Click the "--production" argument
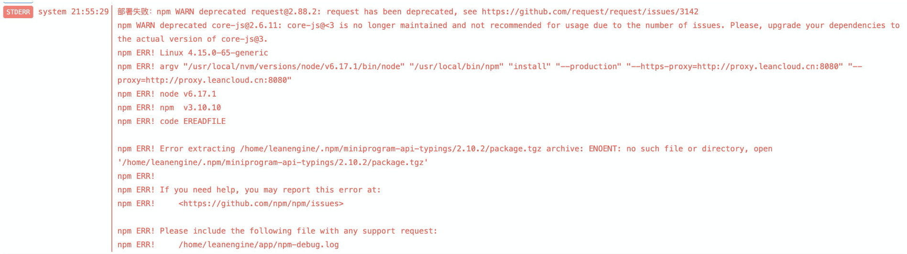The height and width of the screenshot is (254, 907). (588, 66)
